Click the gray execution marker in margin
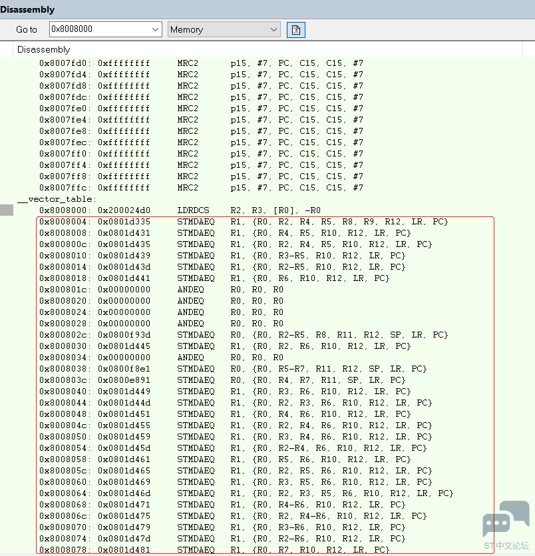535x556 pixels. coord(7,209)
